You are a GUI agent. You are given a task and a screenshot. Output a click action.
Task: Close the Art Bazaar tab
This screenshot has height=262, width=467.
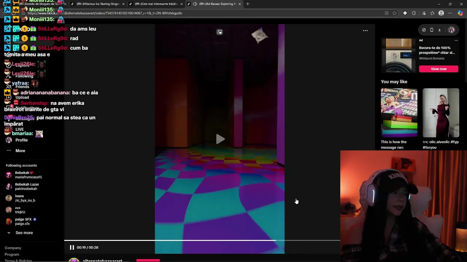pyautogui.click(x=240, y=4)
